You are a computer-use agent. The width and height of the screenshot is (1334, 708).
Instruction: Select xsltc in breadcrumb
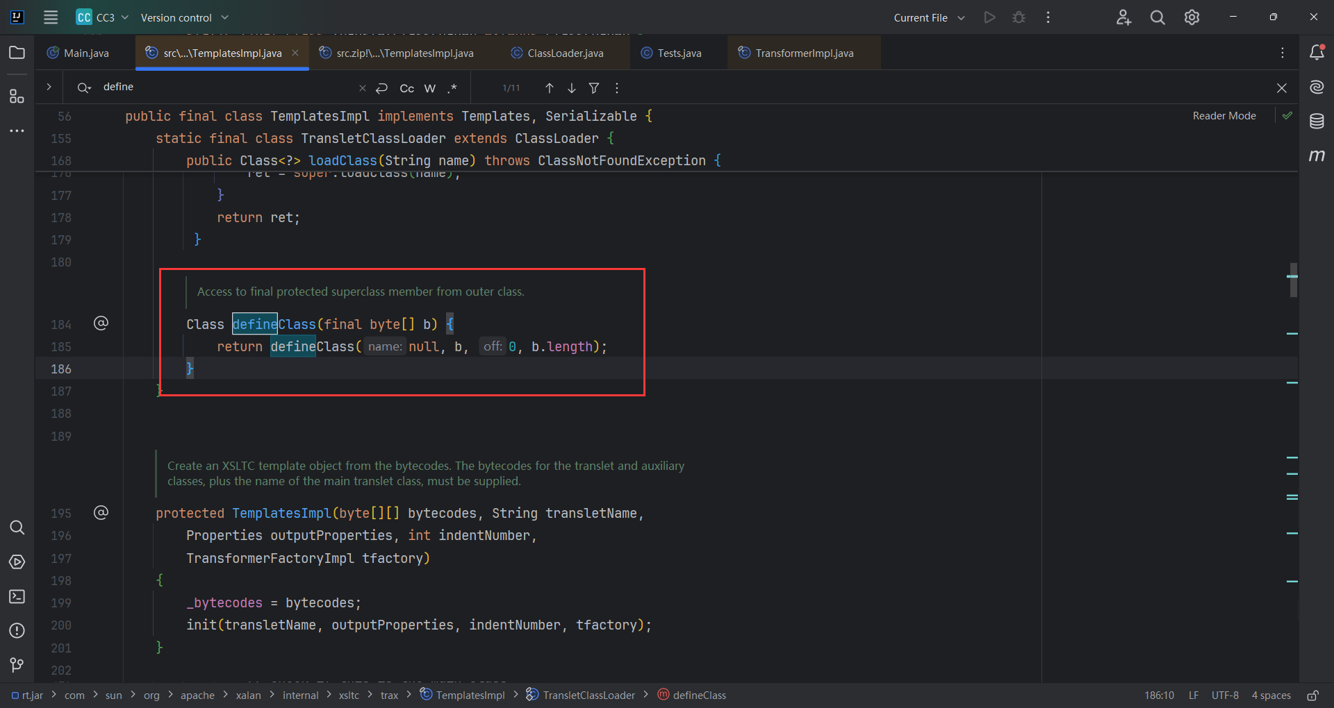tap(349, 696)
